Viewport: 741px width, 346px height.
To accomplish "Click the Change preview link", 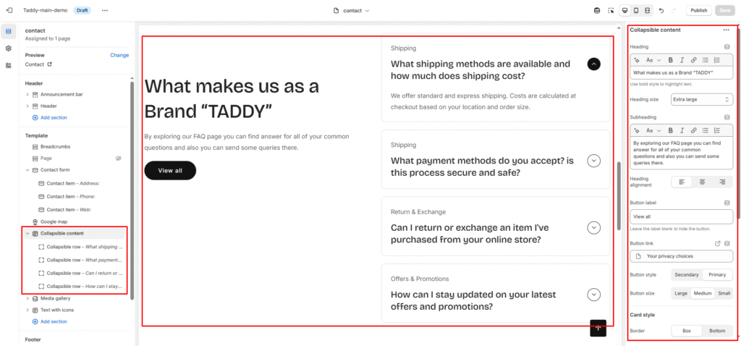I will coord(119,55).
